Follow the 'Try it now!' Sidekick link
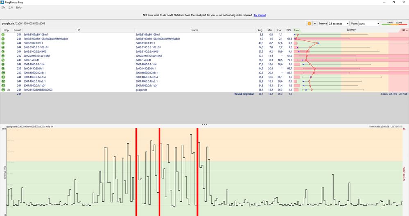Viewport: 409px width, 216px height. [260, 16]
